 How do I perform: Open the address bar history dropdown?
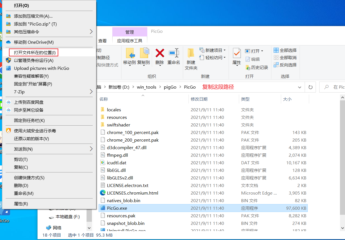tap(300, 87)
